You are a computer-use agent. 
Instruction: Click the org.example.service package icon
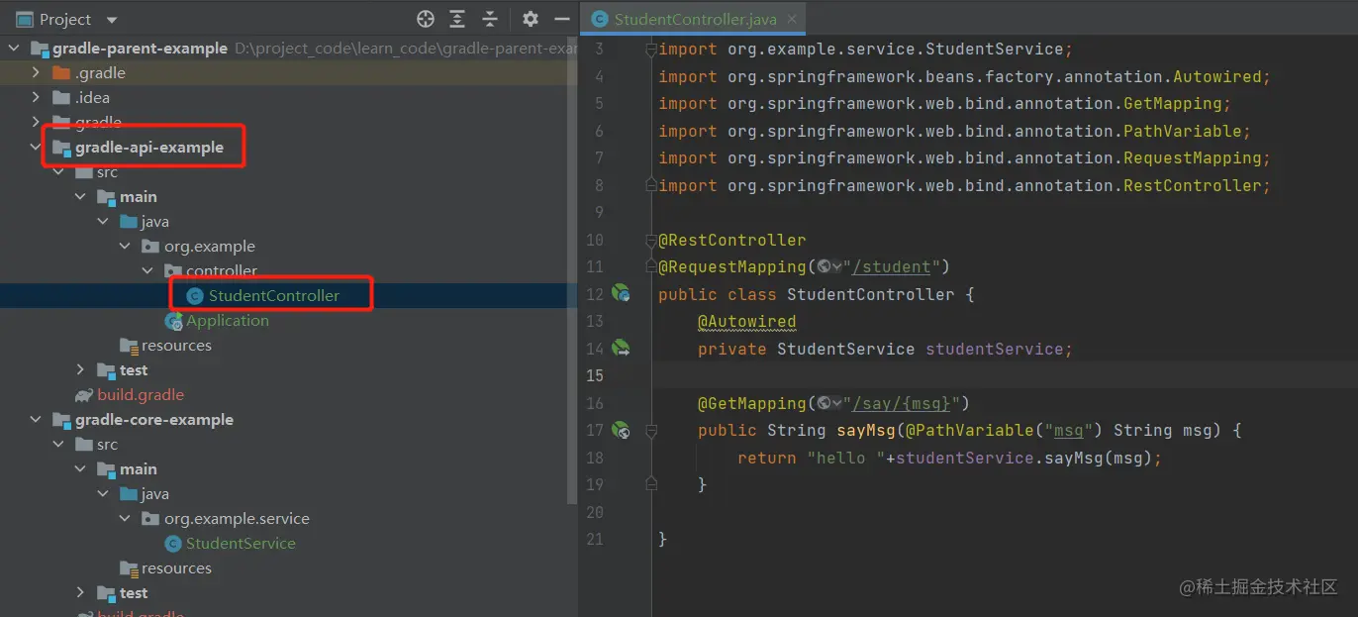(x=150, y=518)
